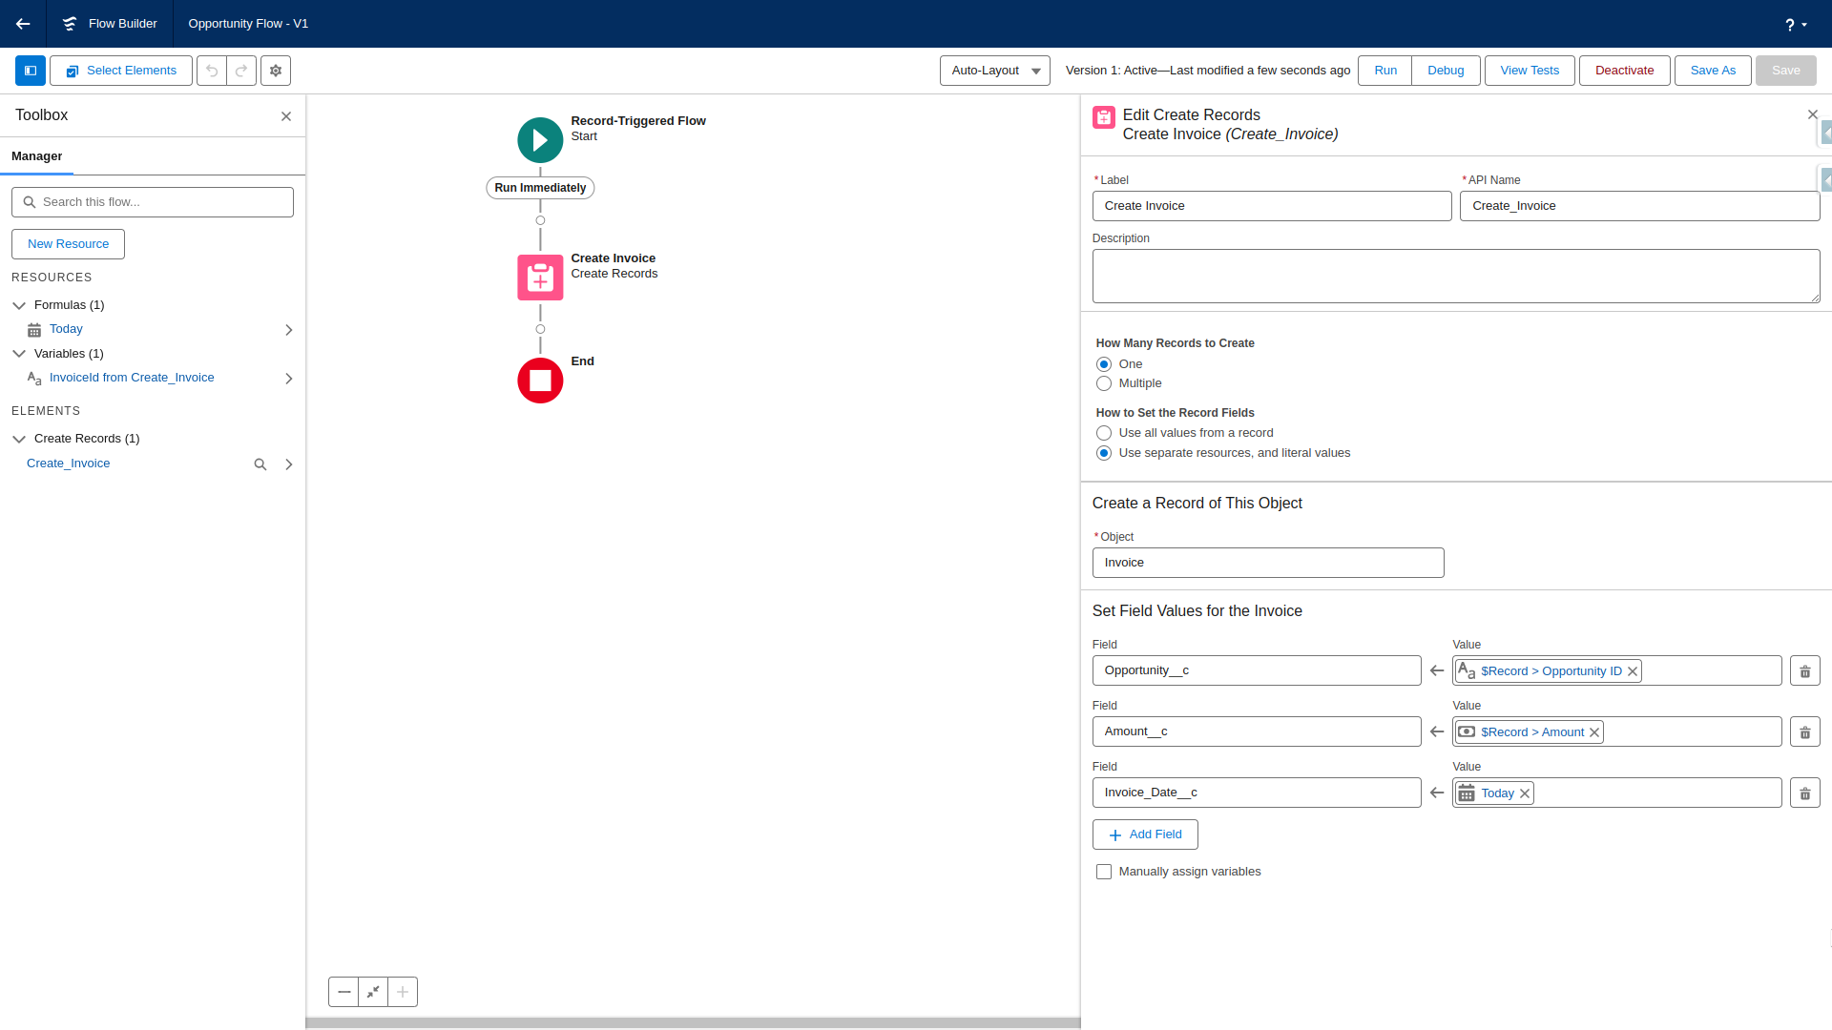The height and width of the screenshot is (1030, 1832).
Task: Enable Manually assign variables checkbox
Action: pos(1104,872)
